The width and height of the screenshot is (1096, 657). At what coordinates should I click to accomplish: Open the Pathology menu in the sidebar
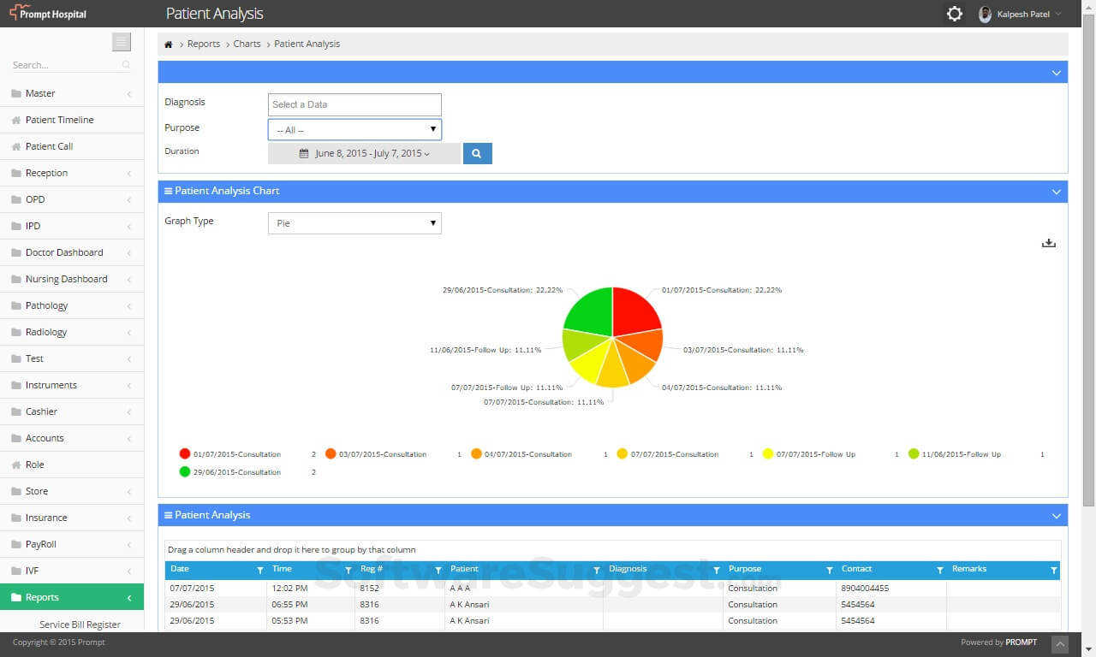pos(45,305)
